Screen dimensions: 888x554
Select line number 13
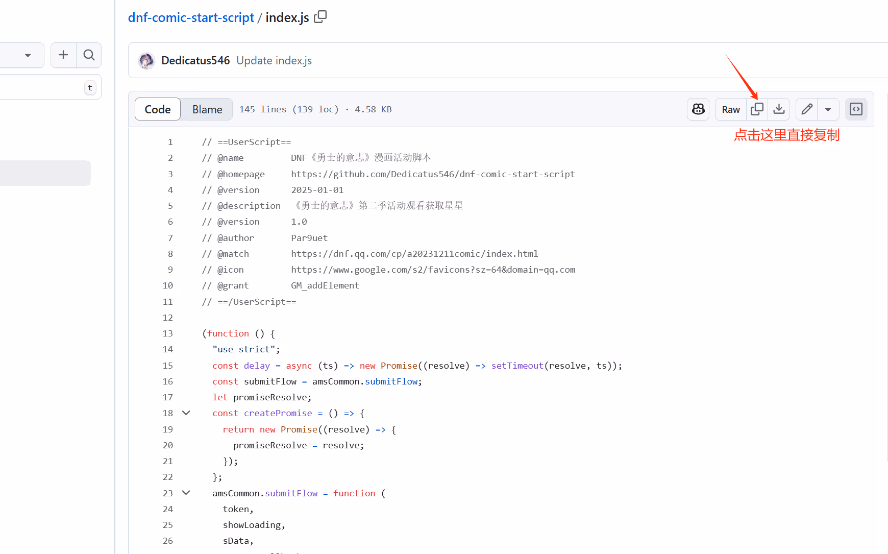click(168, 333)
